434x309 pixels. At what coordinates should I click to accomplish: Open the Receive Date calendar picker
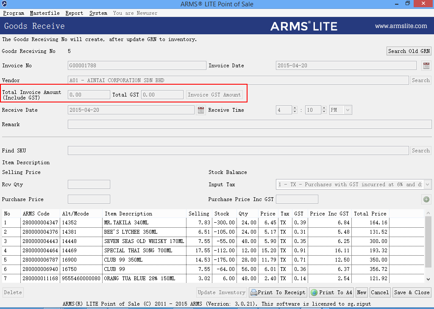[201, 110]
